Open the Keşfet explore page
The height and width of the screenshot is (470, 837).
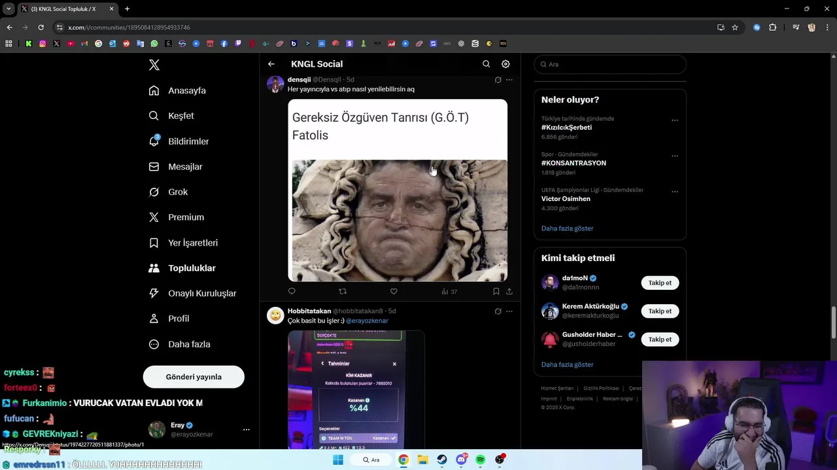[171, 116]
